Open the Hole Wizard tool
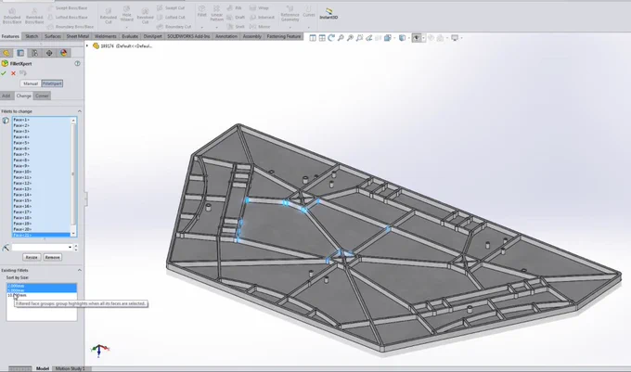Viewport: 631px width, 372px height. (x=127, y=15)
